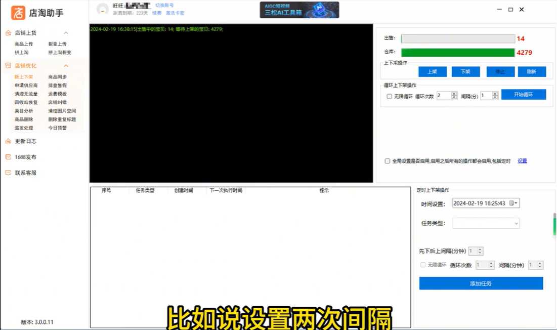557x330 pixels.
Task: Tick the 全局设置是否启用 checkbox
Action: click(x=388, y=161)
